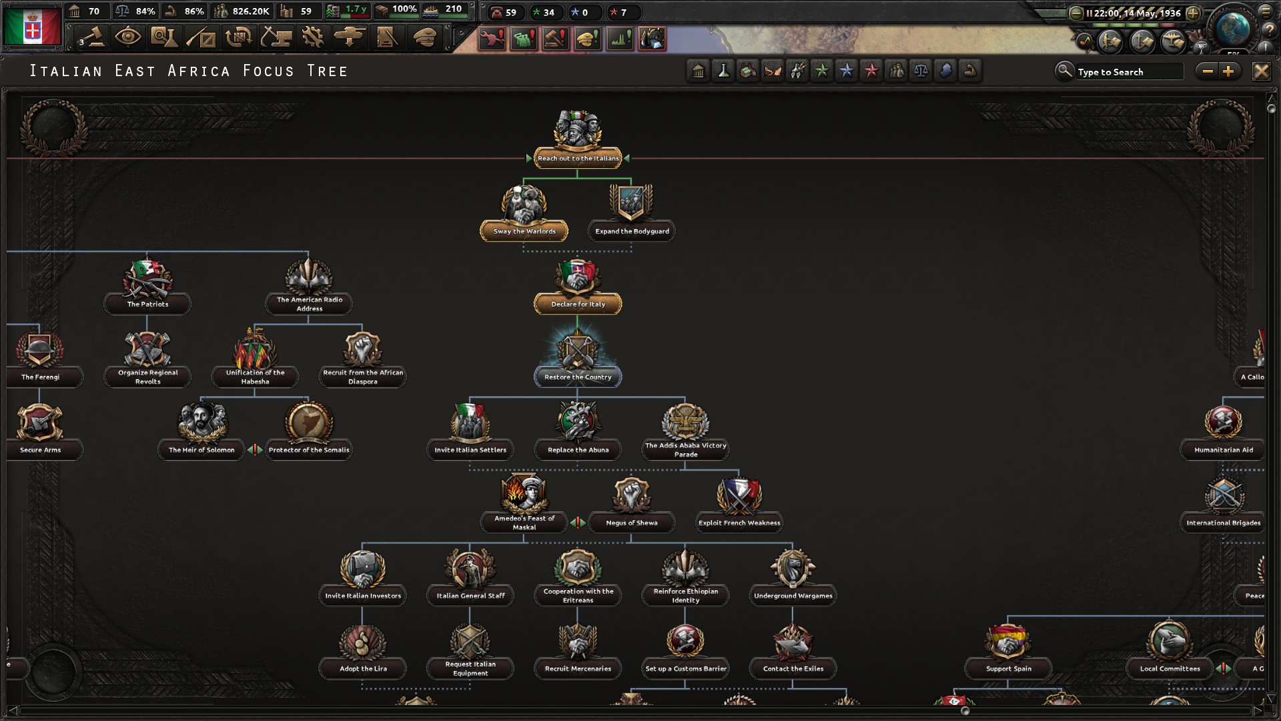Image resolution: width=1281 pixels, height=721 pixels.
Task: Toggle the research flask focus filter
Action: click(x=723, y=71)
